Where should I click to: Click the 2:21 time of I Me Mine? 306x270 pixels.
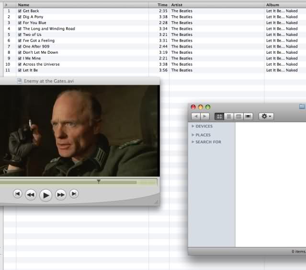[163, 59]
